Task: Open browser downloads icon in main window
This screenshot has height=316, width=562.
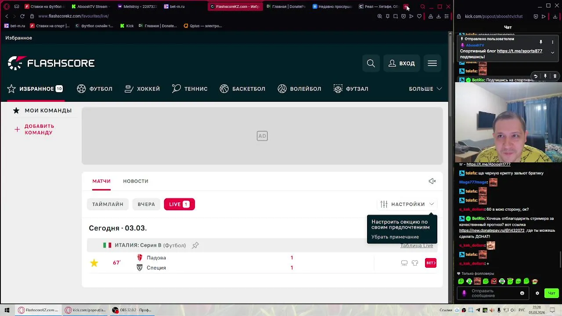Action: coord(439,16)
